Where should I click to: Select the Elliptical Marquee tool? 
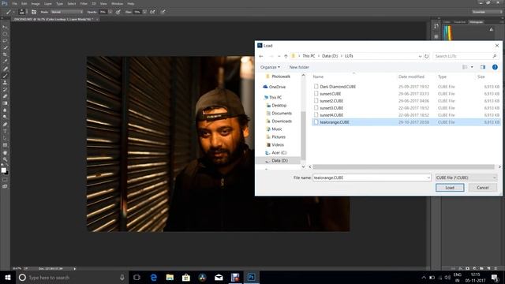(x=5, y=34)
